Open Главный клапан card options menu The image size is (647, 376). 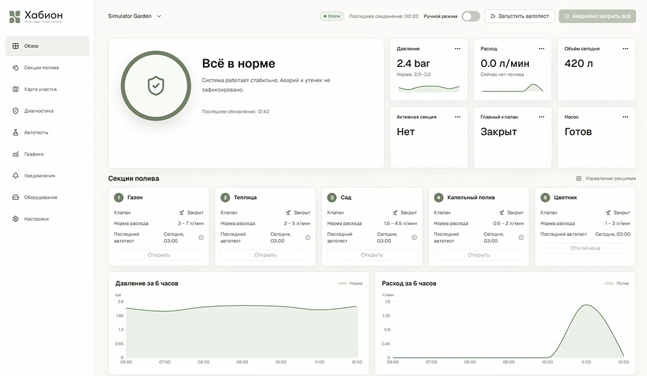tap(541, 117)
